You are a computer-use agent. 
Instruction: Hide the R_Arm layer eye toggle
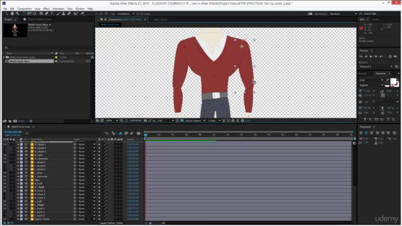[x=4, y=155]
